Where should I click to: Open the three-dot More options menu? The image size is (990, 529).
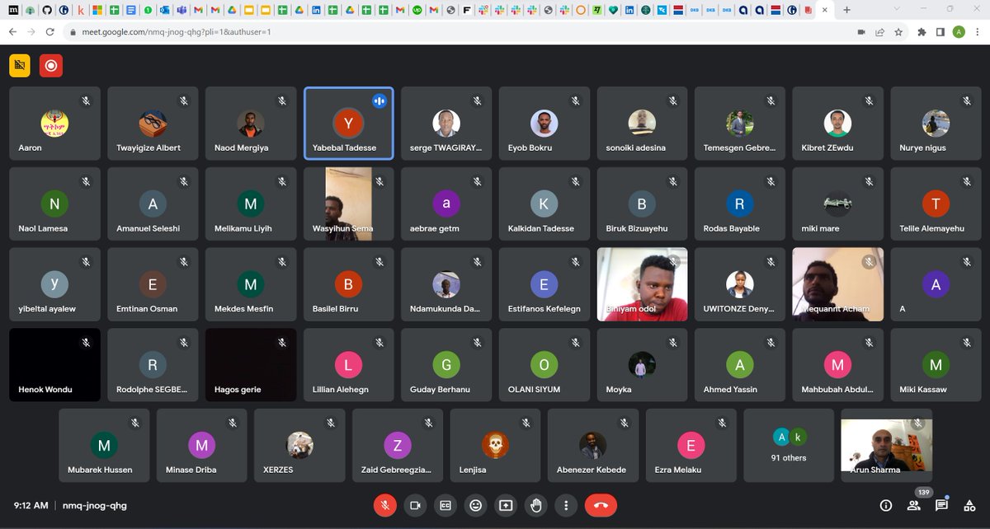(566, 505)
